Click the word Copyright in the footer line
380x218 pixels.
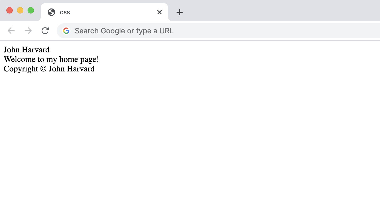click(21, 69)
